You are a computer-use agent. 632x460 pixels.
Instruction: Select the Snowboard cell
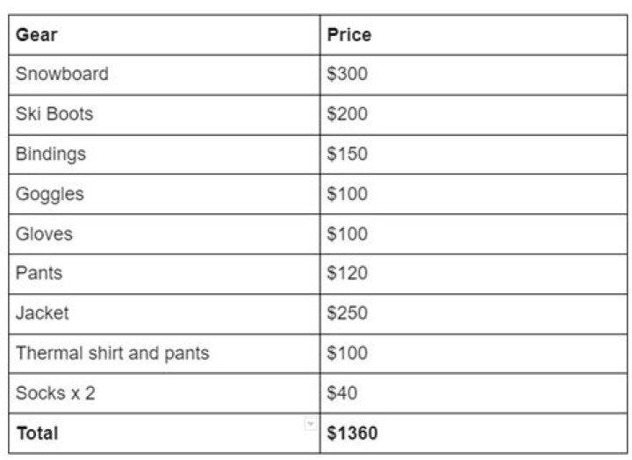164,75
